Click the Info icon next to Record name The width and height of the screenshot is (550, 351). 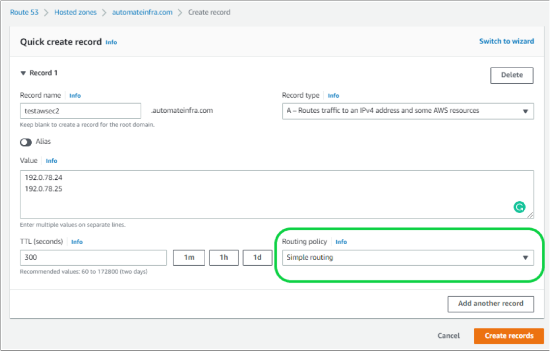point(75,95)
